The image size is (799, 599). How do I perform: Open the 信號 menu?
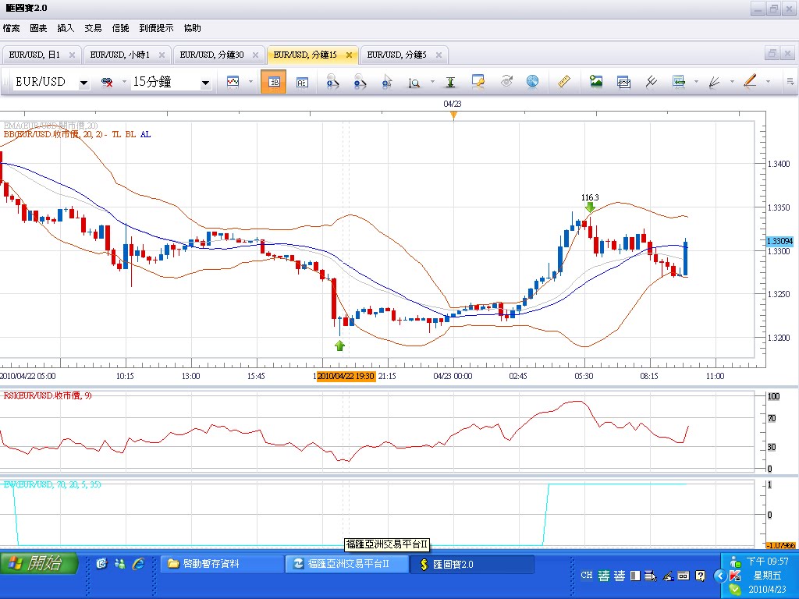tap(120, 28)
